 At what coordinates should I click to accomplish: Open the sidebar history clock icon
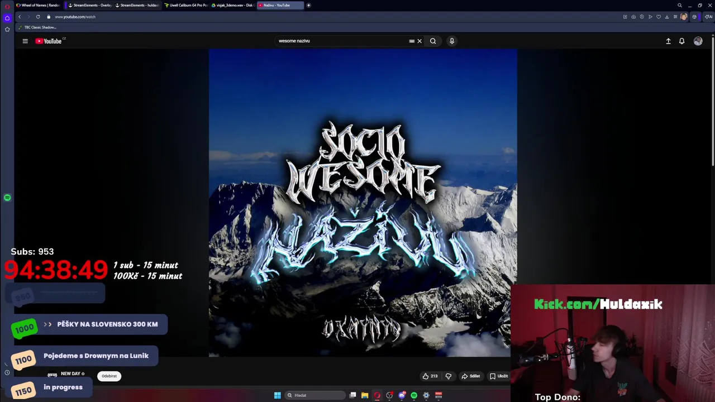(x=7, y=372)
